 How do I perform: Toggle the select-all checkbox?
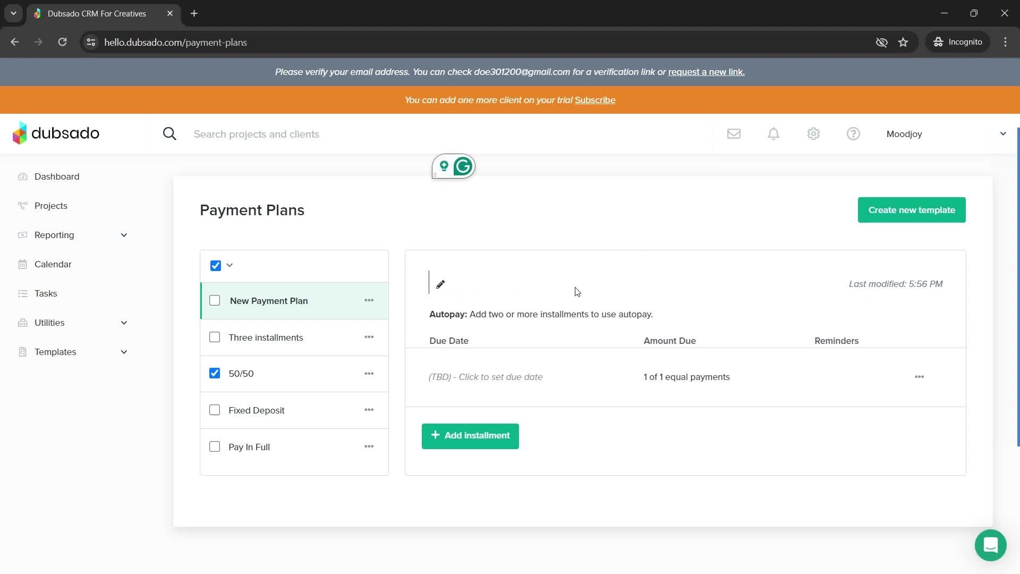point(215,266)
